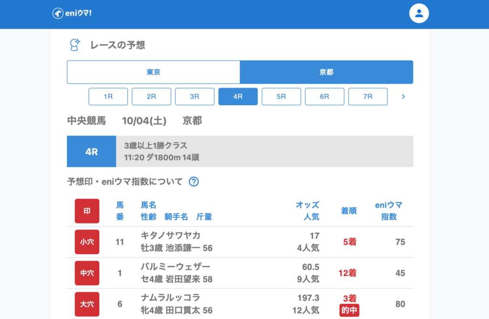Screen dimensions: 489x319
Task: Click the red 的中 hit badge
Action: (349, 310)
